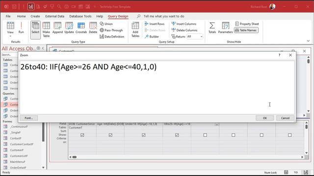Open the CustomerListF form

pyautogui.click(x=19, y=156)
